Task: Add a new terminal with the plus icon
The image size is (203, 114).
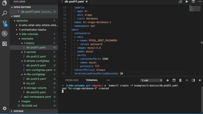Action: [x=167, y=80]
